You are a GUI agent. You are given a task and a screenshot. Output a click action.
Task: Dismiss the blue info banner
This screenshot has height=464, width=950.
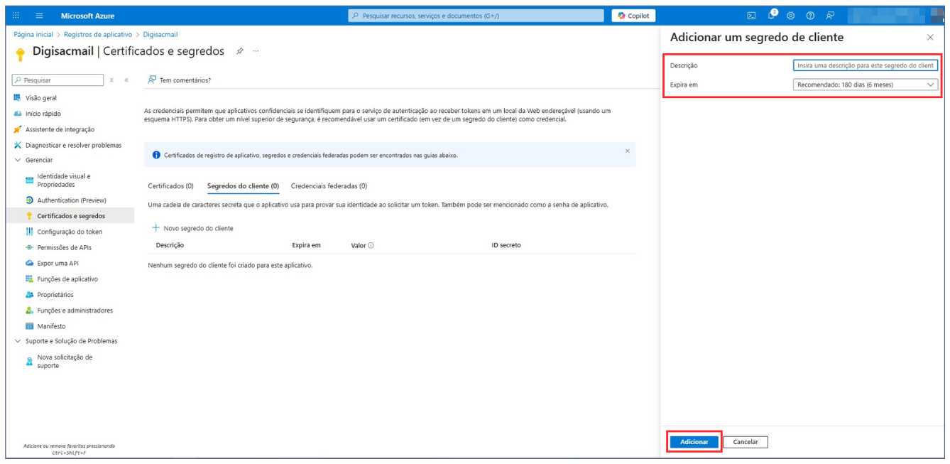point(627,151)
